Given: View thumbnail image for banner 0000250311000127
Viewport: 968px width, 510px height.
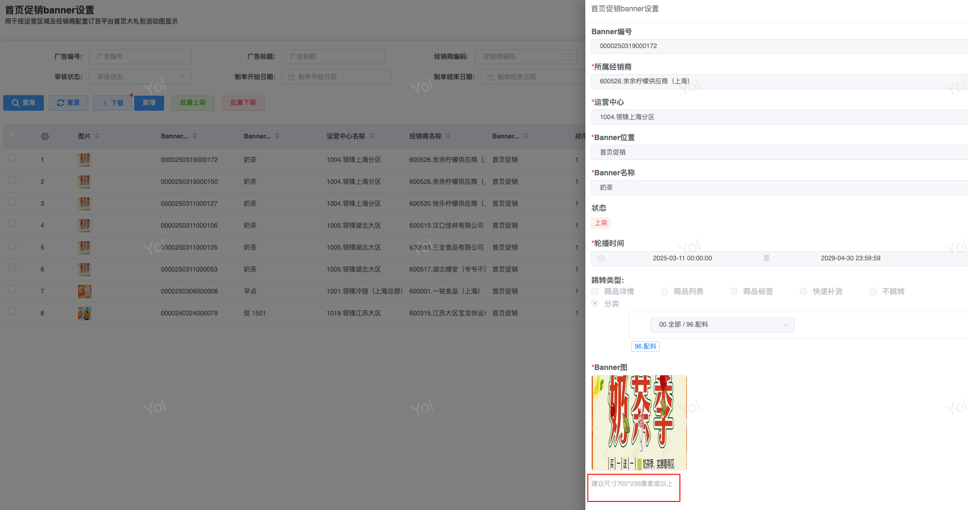Looking at the screenshot, I should pos(84,204).
